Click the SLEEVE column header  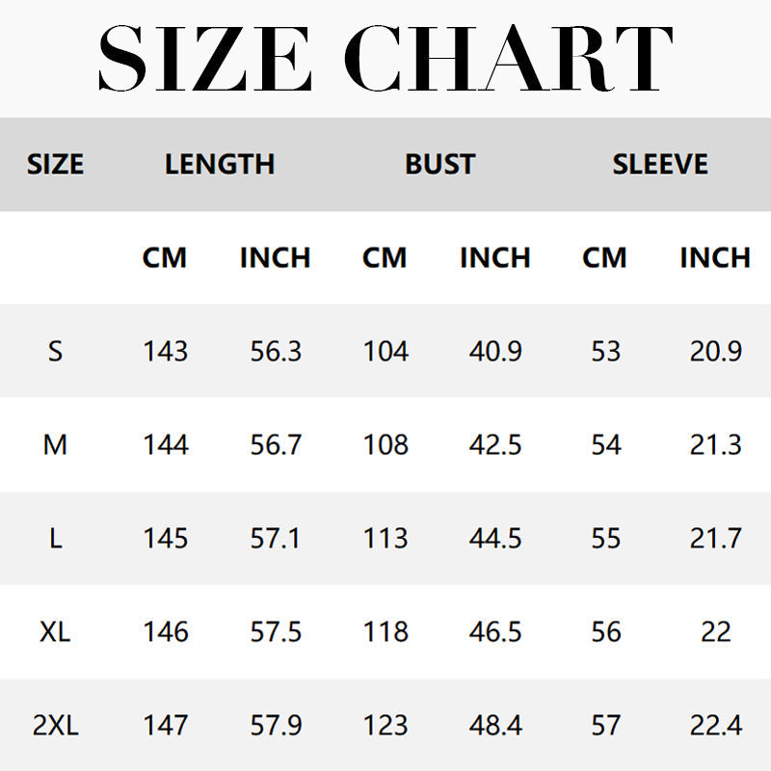[660, 164]
